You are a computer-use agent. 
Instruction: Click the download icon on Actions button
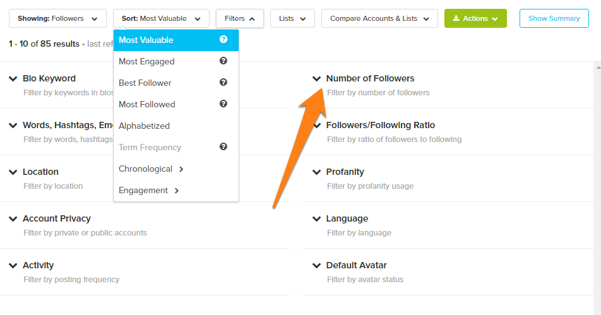coord(456,18)
